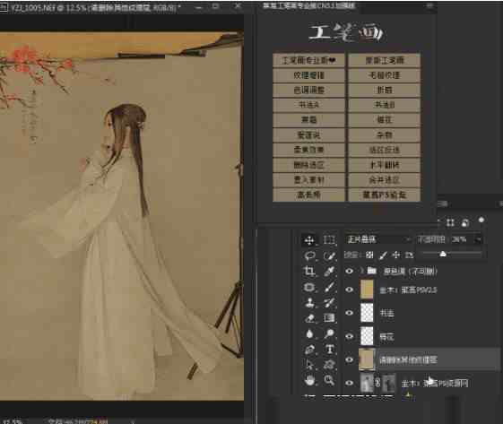503x424 pixels.
Task: Open the 正片叠底 blend mode dropdown
Action: pos(378,239)
